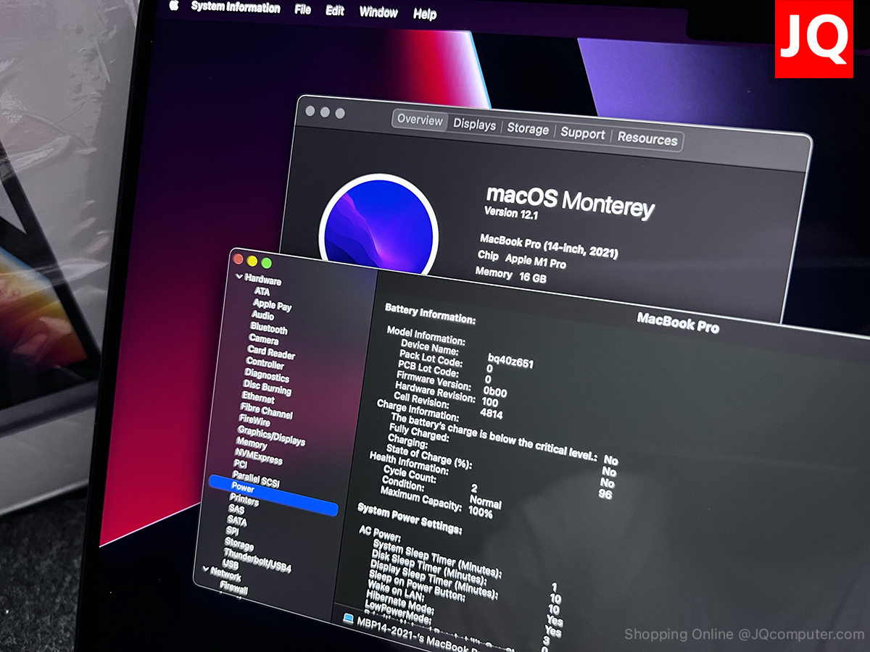Select Disc Burning in the sidebar
Image resolution: width=870 pixels, height=652 pixels.
point(267,388)
